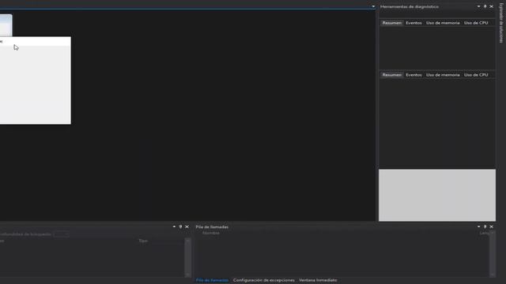Select Eventos tab in lower tab row
The image size is (506, 284).
click(x=413, y=75)
